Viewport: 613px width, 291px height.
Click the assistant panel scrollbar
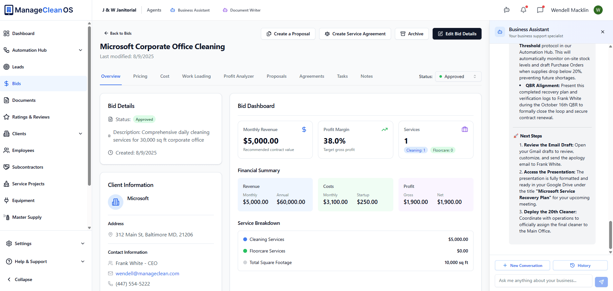coord(610,234)
